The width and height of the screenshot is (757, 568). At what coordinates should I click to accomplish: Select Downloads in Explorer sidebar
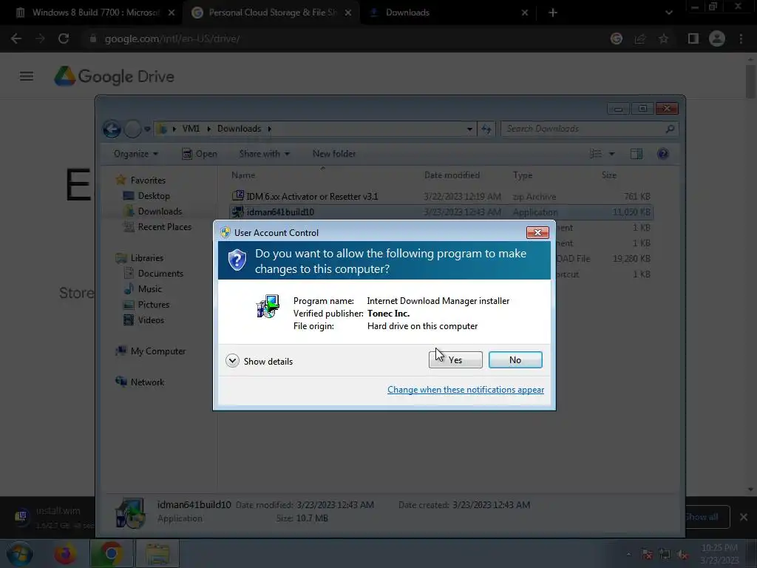tap(160, 211)
